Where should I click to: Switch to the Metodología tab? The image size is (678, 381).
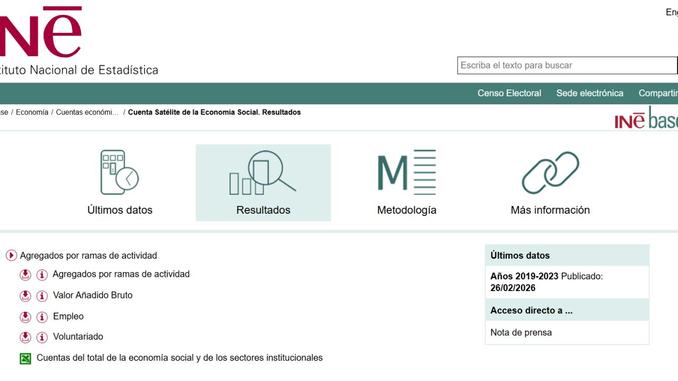point(406,183)
